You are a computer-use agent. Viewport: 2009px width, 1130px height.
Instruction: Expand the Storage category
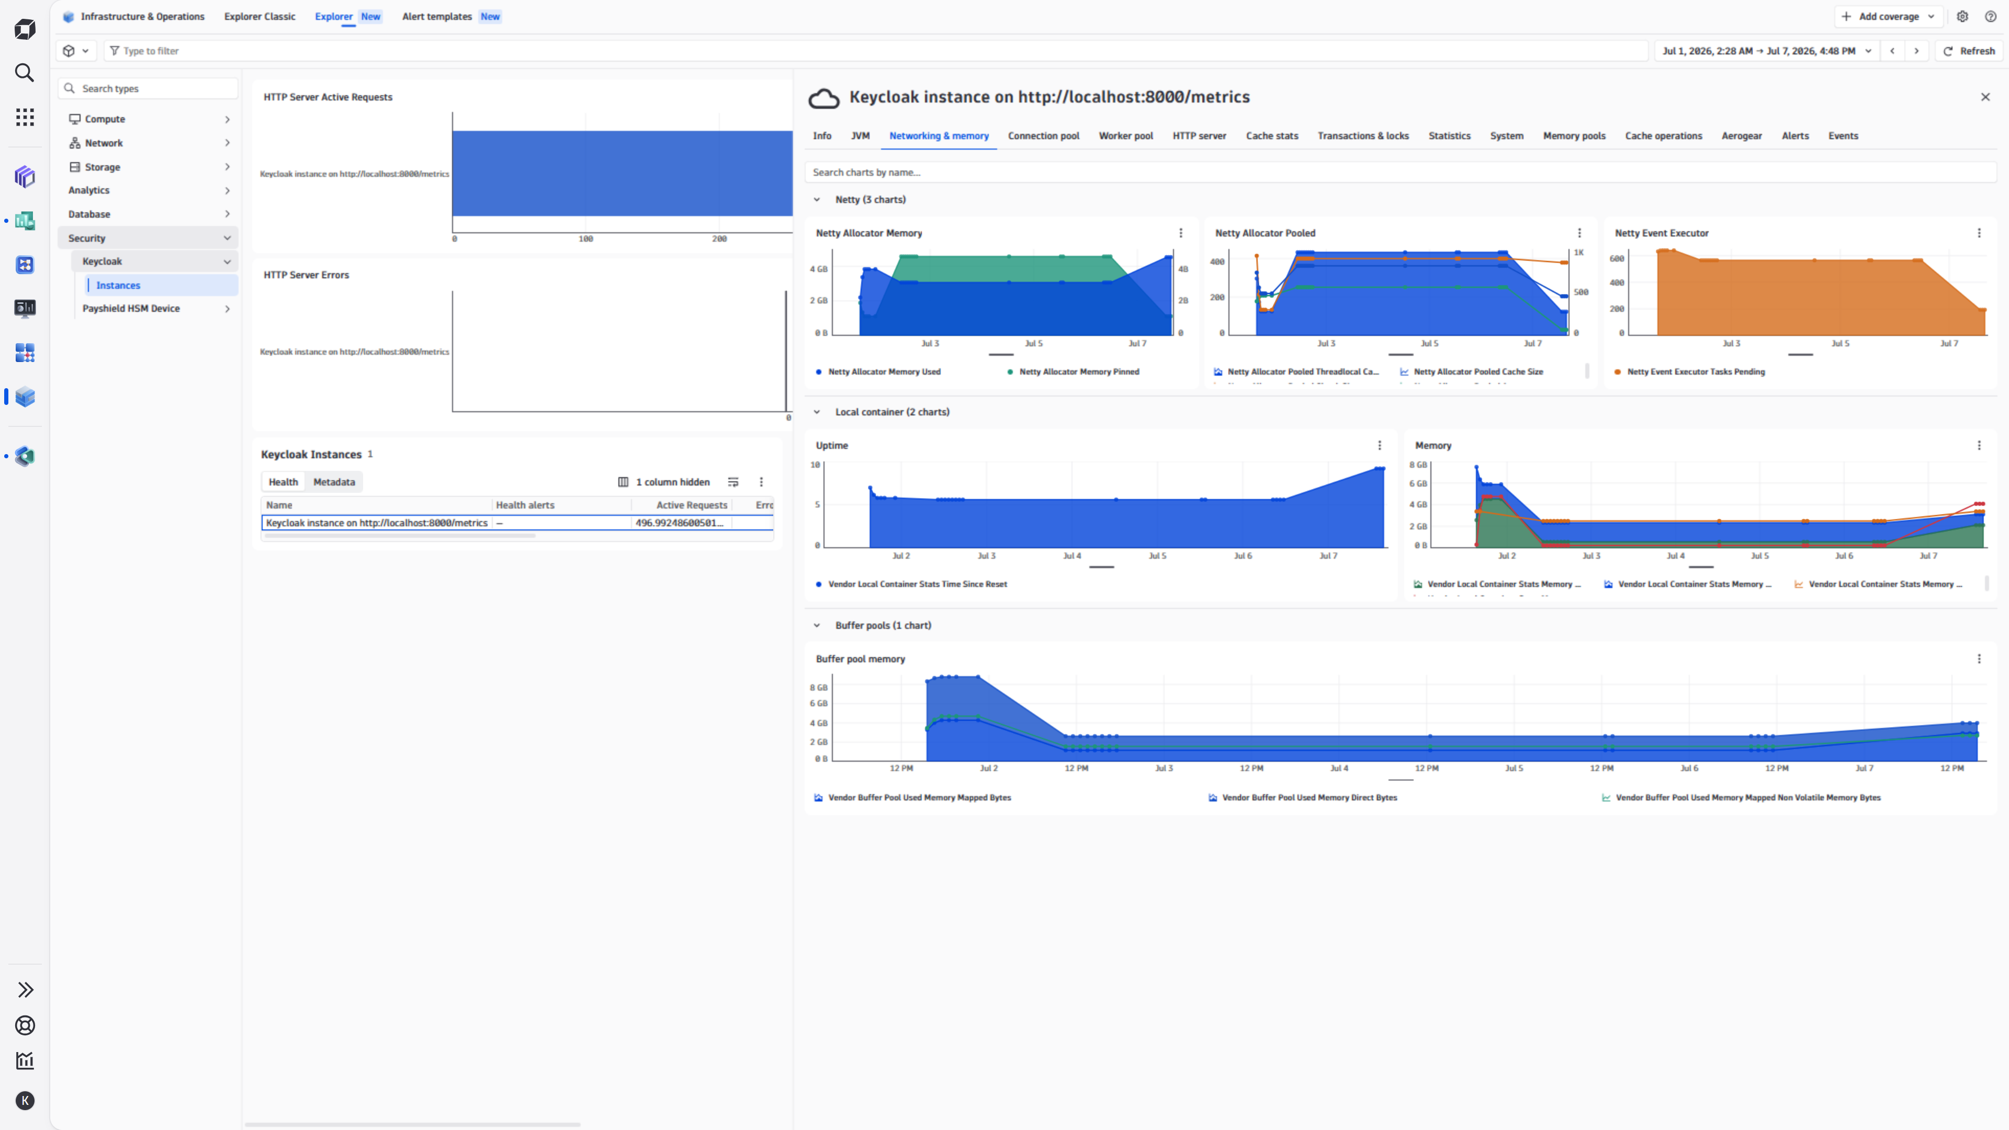click(148, 167)
